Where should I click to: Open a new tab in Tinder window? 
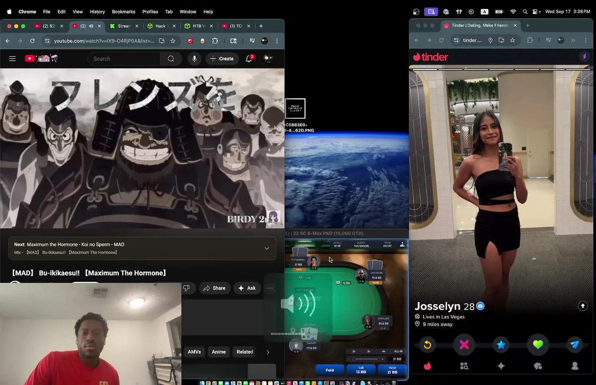(528, 26)
